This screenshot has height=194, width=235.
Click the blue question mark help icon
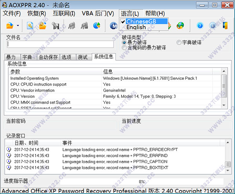point(200,25)
